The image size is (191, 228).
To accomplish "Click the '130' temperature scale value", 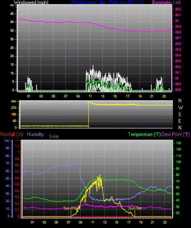I will point(178,143).
